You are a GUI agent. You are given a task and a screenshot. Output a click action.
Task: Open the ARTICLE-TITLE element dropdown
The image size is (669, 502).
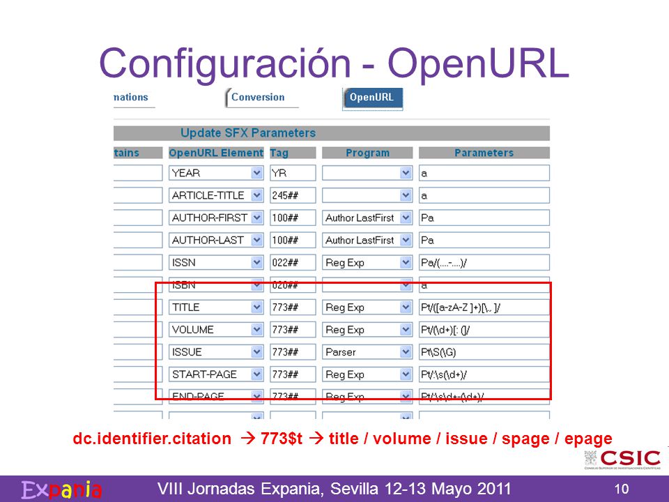(216, 195)
